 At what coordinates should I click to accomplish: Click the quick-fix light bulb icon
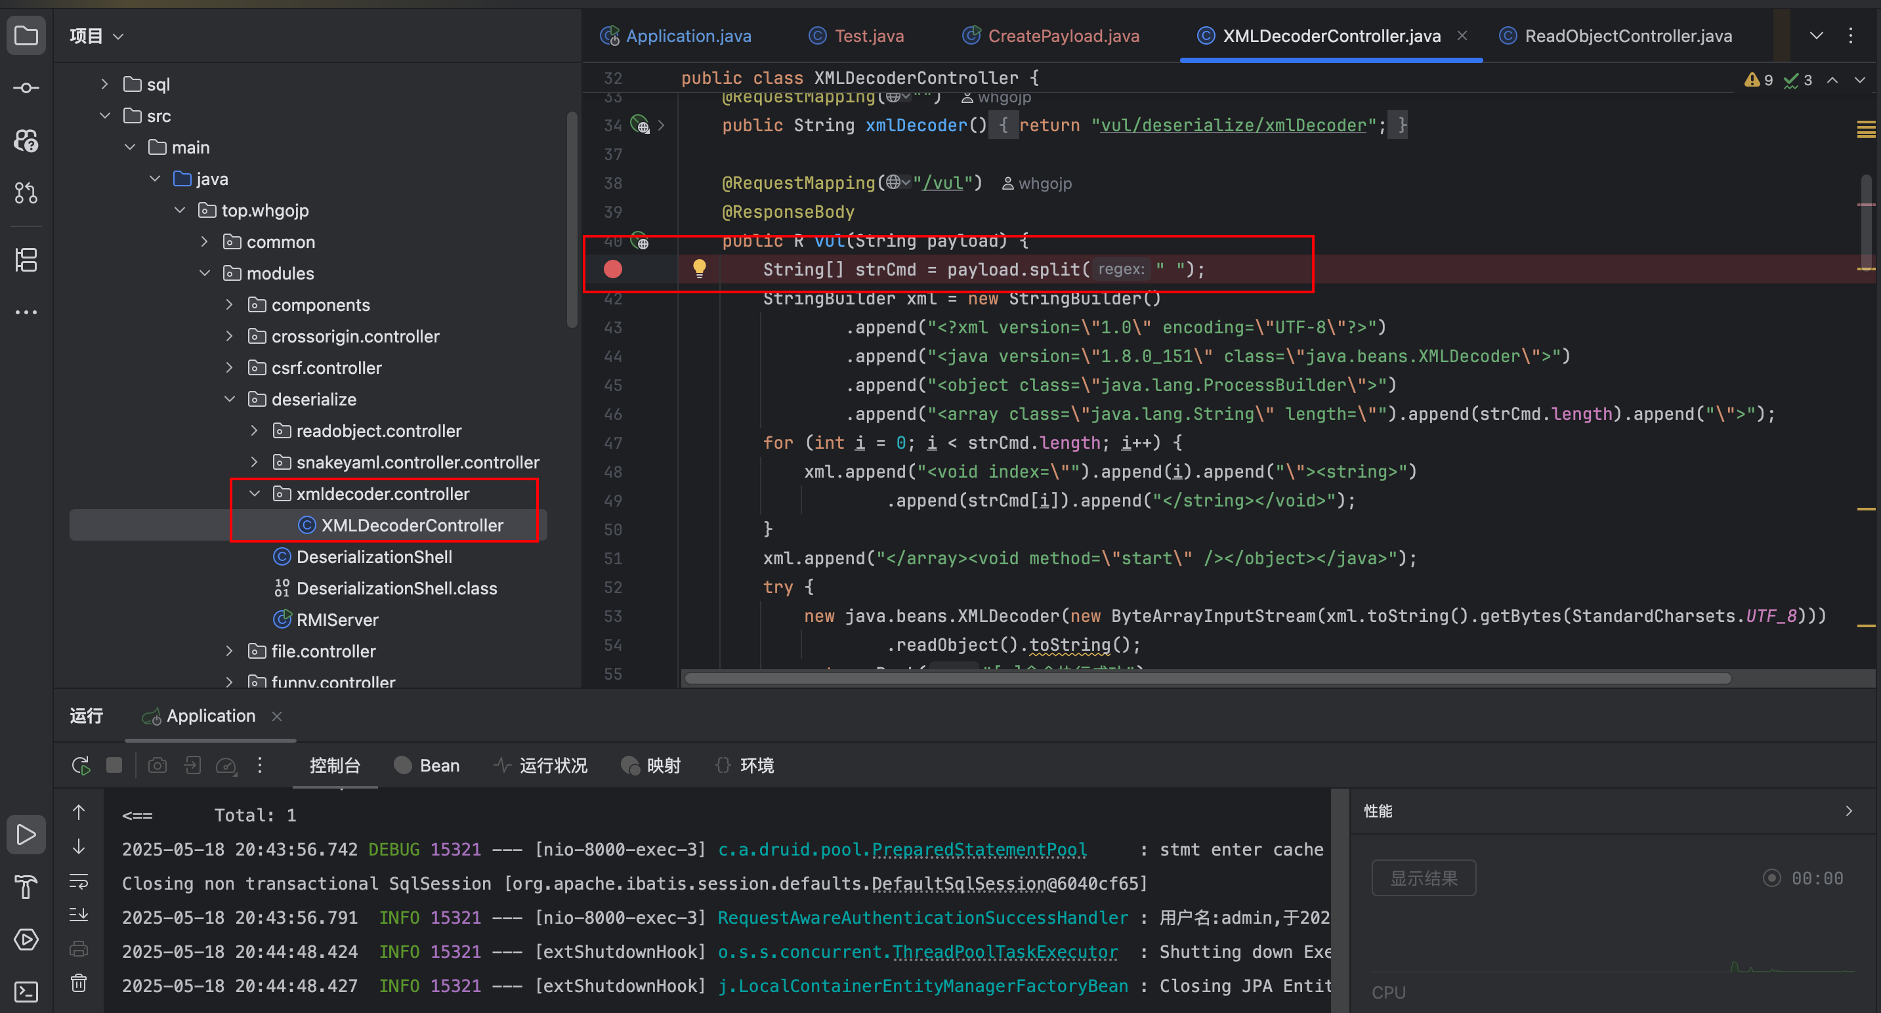click(x=699, y=268)
